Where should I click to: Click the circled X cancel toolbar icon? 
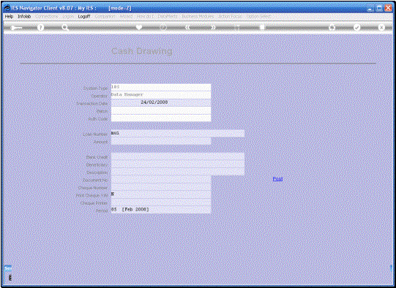pyautogui.click(x=381, y=27)
